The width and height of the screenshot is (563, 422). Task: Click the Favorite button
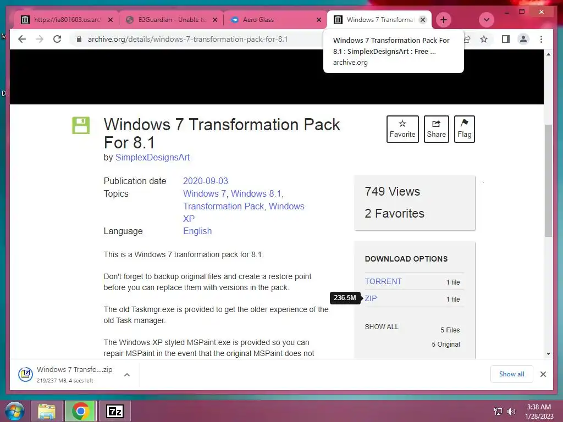pyautogui.click(x=402, y=129)
